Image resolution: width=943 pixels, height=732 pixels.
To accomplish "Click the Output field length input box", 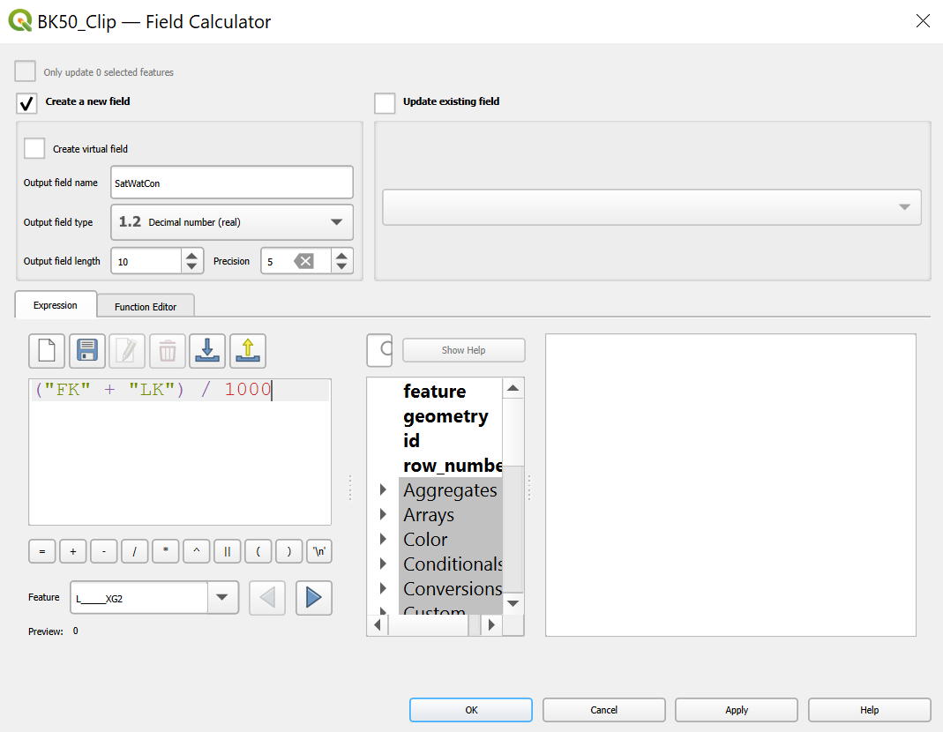I will click(x=146, y=261).
